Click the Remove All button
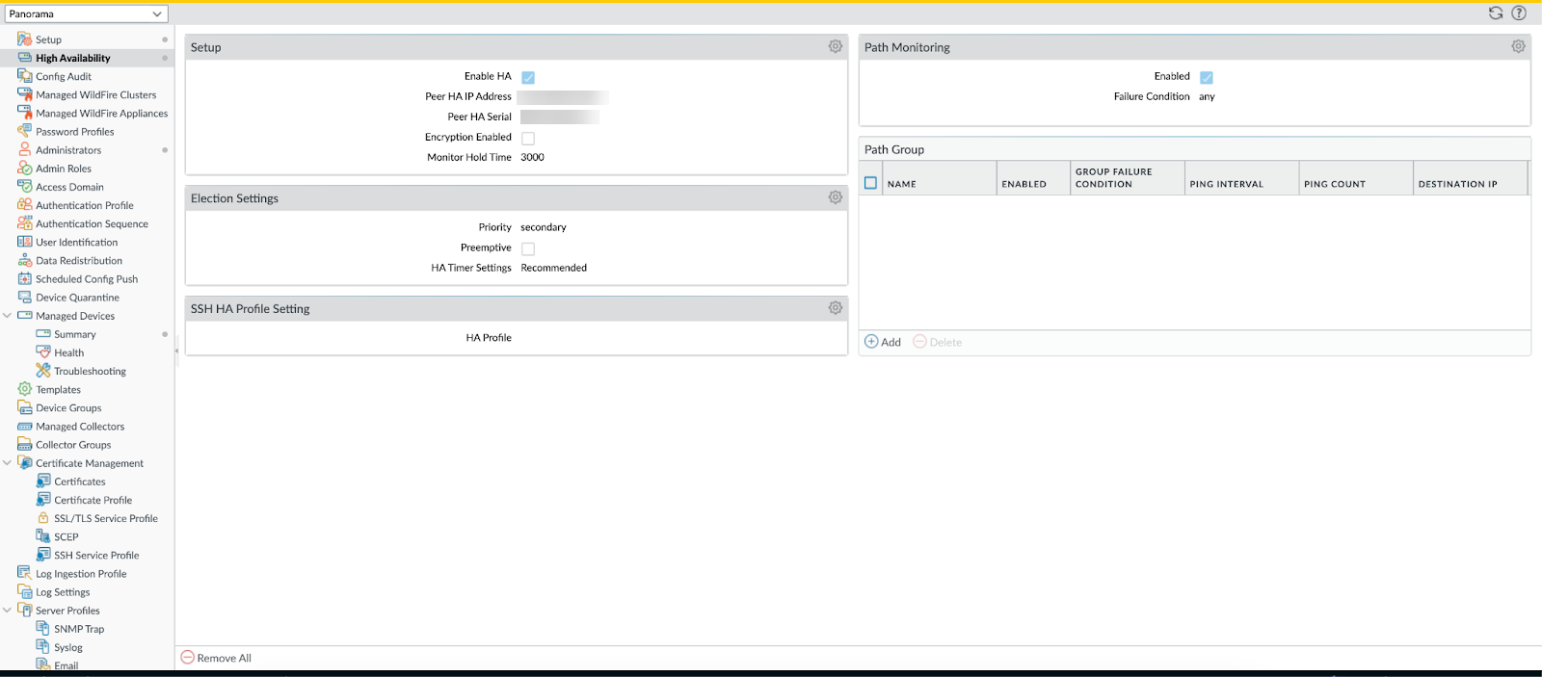The height and width of the screenshot is (677, 1542). pos(216,658)
